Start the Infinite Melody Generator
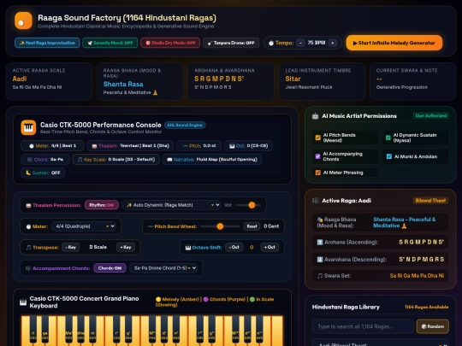462x346 pixels. coord(394,43)
